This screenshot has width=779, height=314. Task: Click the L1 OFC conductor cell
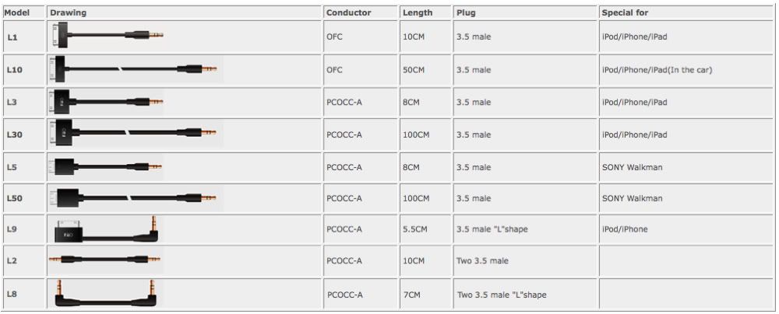(335, 36)
